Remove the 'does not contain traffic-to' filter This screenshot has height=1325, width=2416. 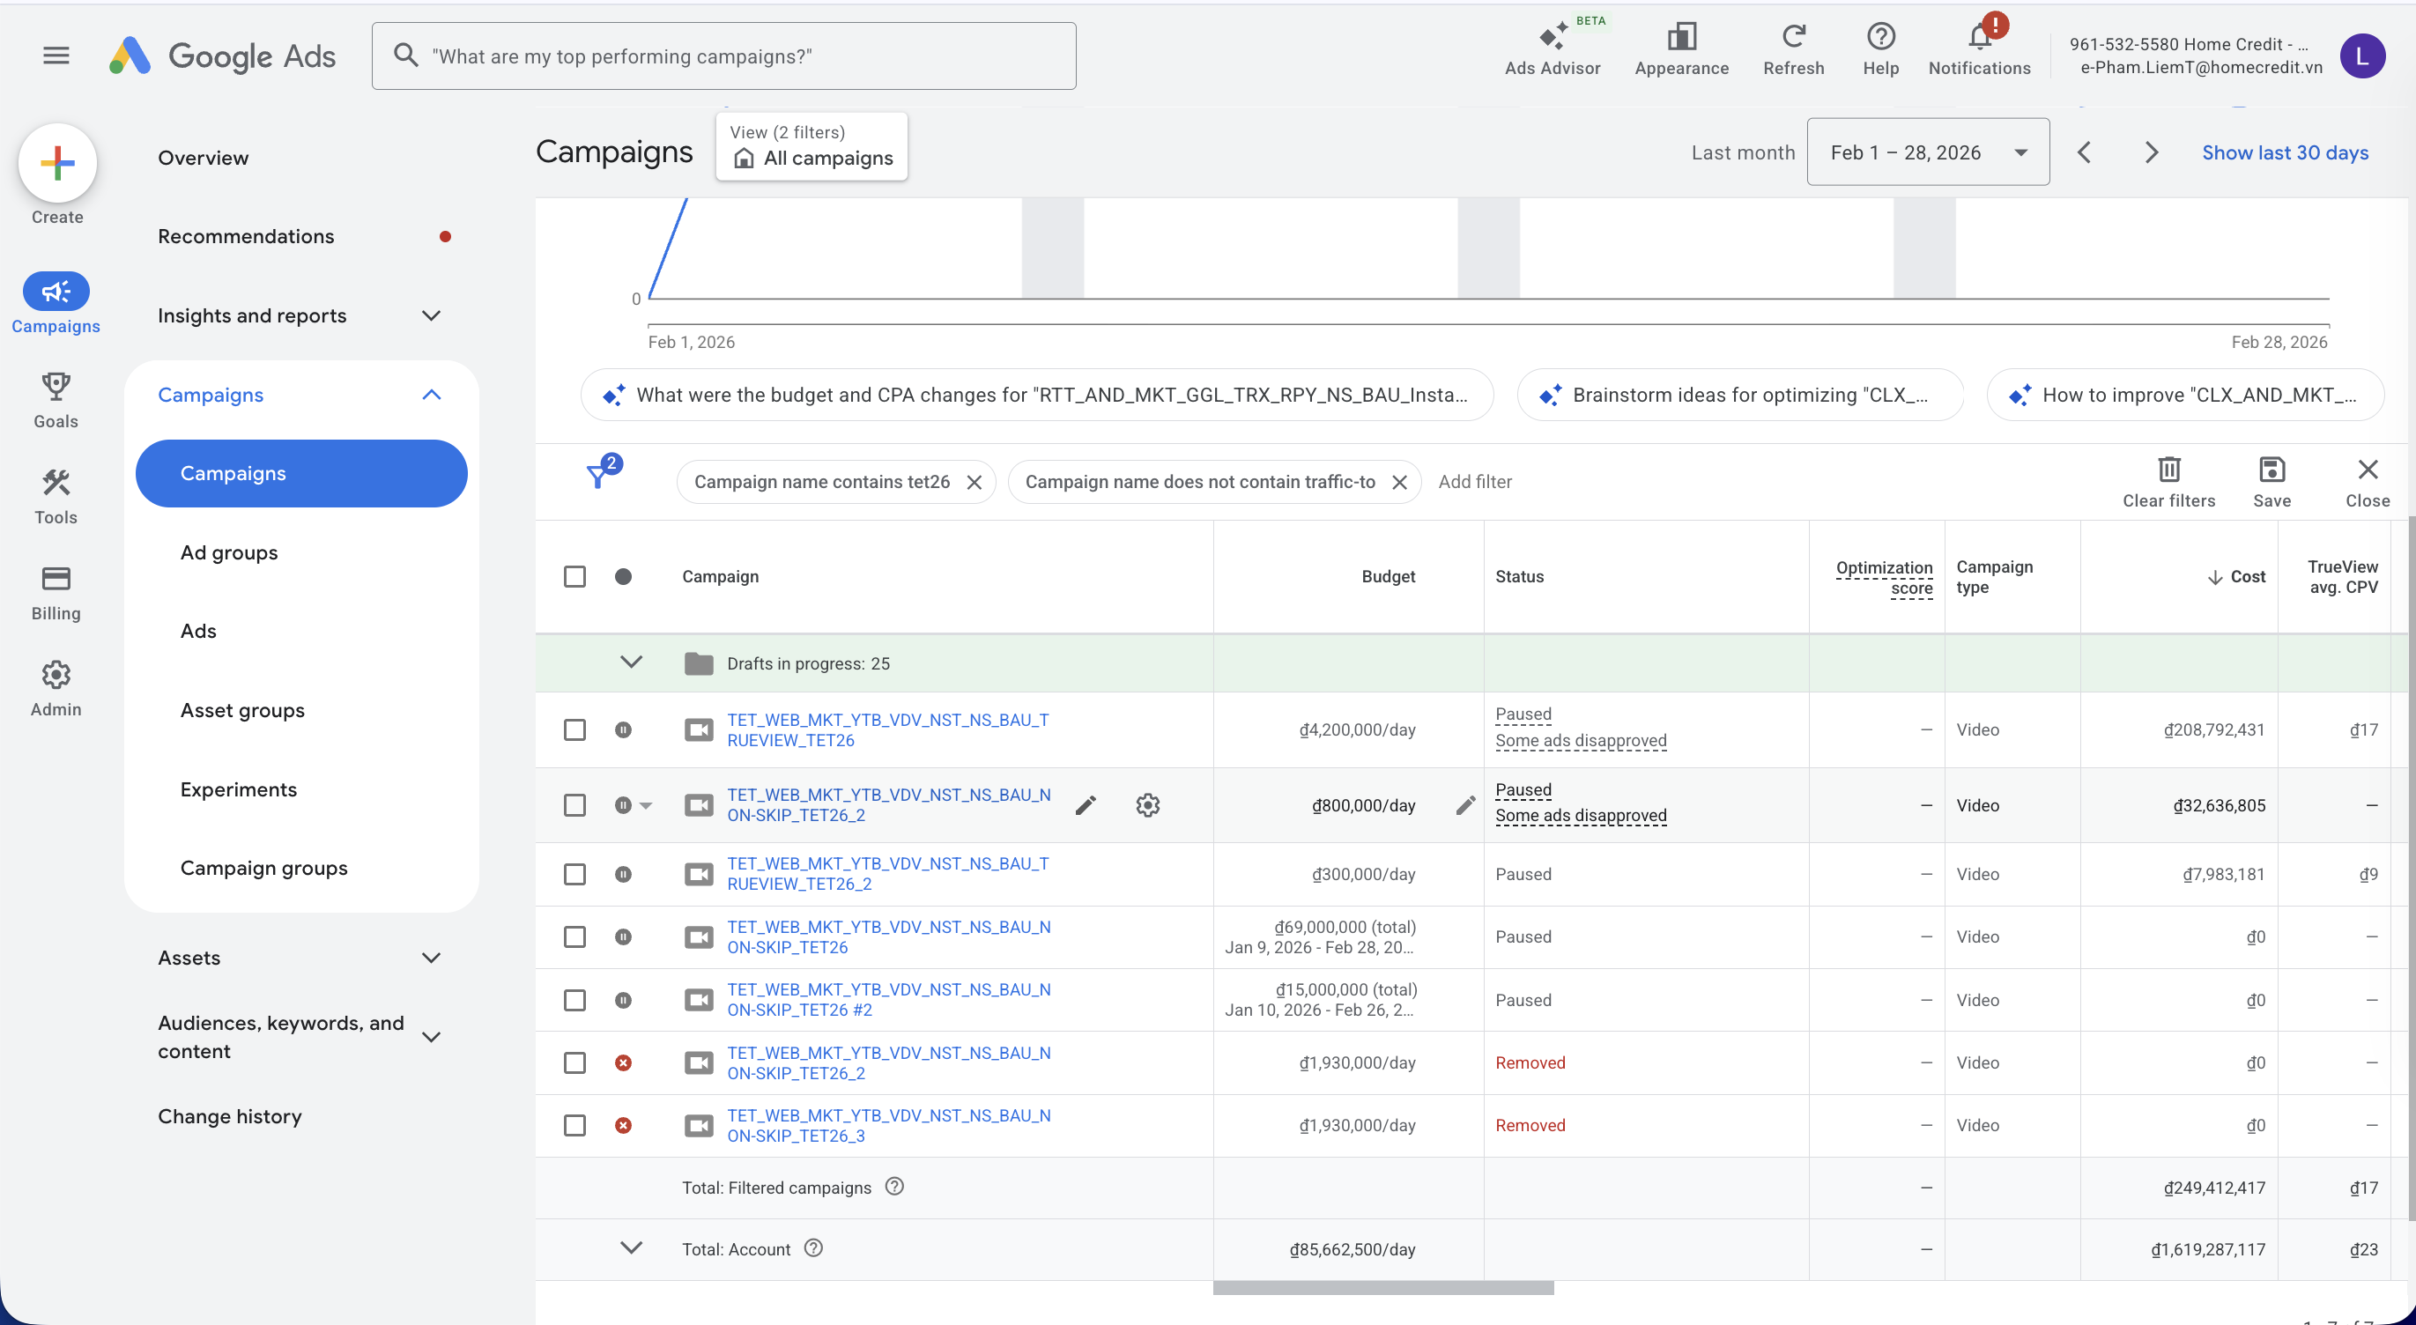(1399, 482)
